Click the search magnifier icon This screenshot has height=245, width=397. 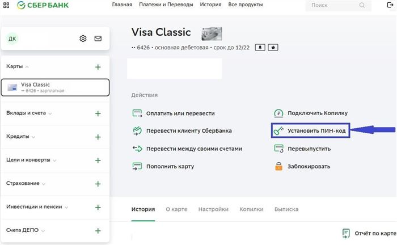(362, 5)
